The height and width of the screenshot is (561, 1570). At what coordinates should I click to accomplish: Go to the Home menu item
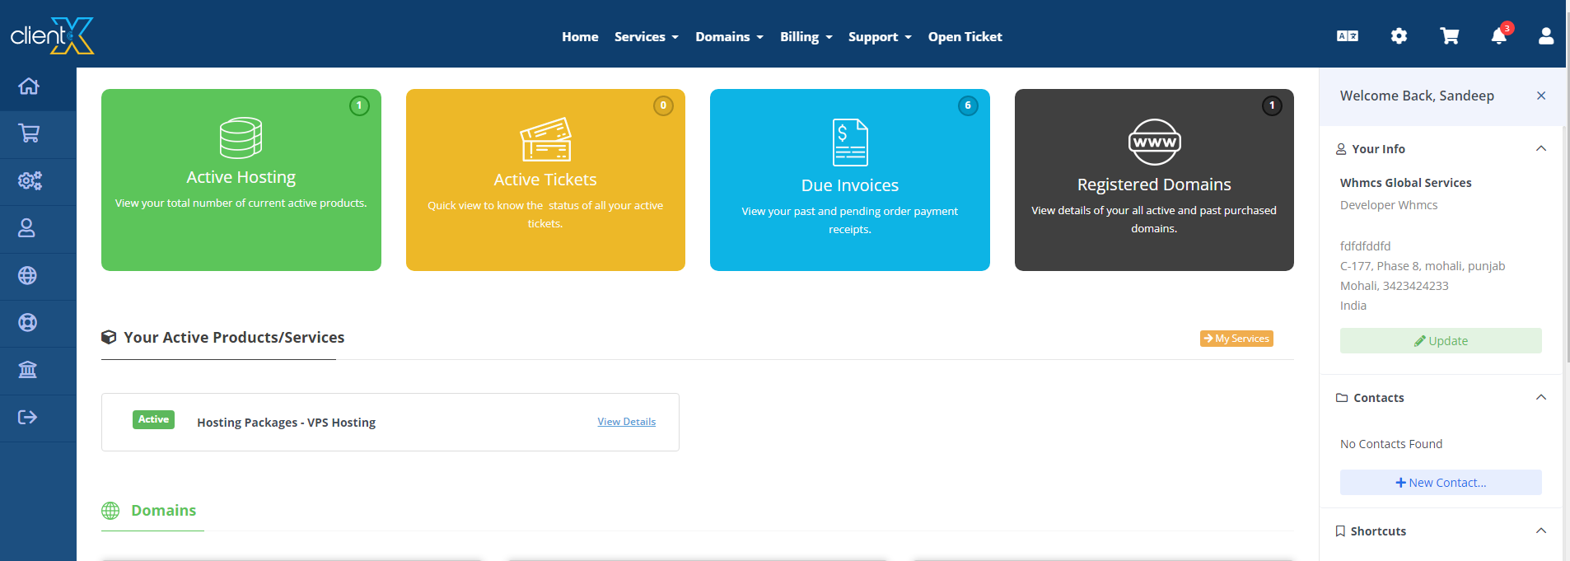pyautogui.click(x=580, y=37)
